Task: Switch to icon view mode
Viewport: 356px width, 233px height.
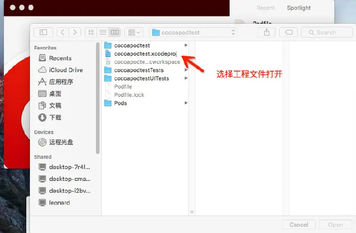Action: coord(91,32)
